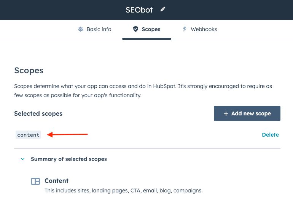Click the scopes description paragraph
This screenshot has height=211, width=293.
click(x=143, y=91)
